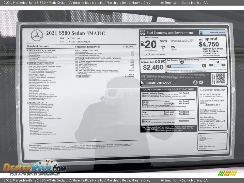Click the COMFORT/CONVENIENCE section heading
The width and height of the screenshot is (244, 183).
(x=41, y=63)
